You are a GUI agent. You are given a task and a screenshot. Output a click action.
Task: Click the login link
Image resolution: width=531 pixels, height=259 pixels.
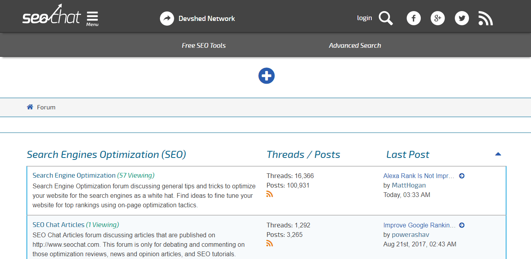tap(364, 18)
